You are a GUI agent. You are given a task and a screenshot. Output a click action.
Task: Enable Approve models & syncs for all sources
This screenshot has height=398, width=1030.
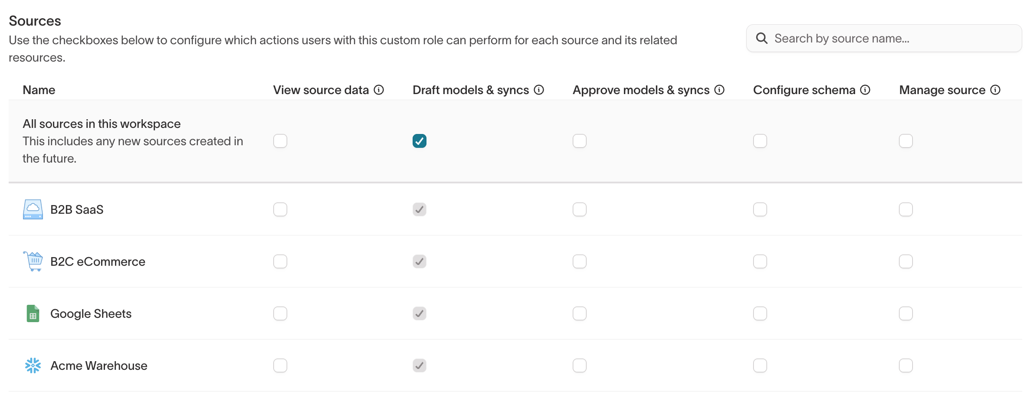[580, 141]
